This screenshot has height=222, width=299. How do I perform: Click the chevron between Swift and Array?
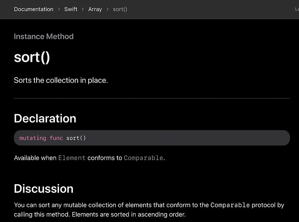pyautogui.click(x=83, y=9)
